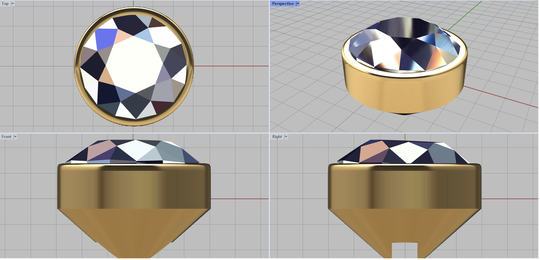540x260 pixels.
Task: Open the Front viewport dropdown arrow
Action: coord(15,137)
